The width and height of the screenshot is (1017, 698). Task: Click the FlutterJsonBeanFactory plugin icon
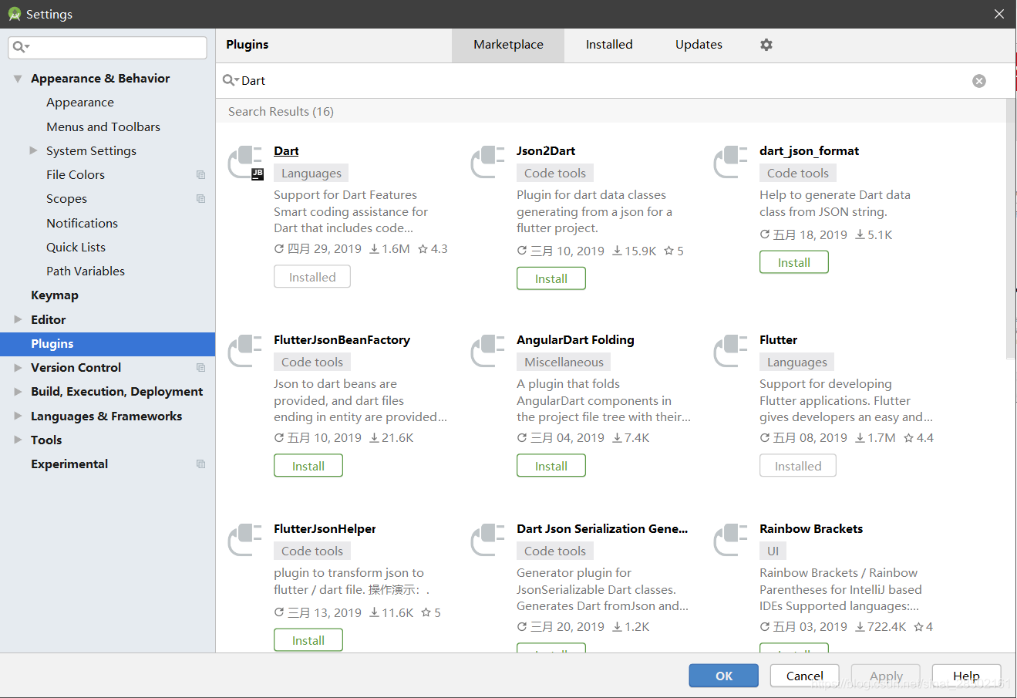click(x=245, y=351)
